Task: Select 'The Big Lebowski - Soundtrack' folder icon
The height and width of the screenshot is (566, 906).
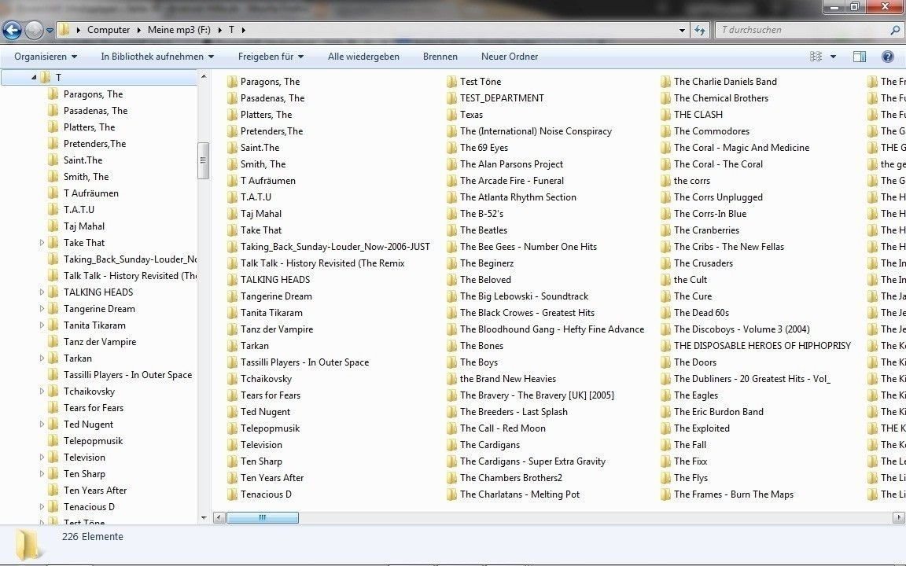Action: pos(452,296)
